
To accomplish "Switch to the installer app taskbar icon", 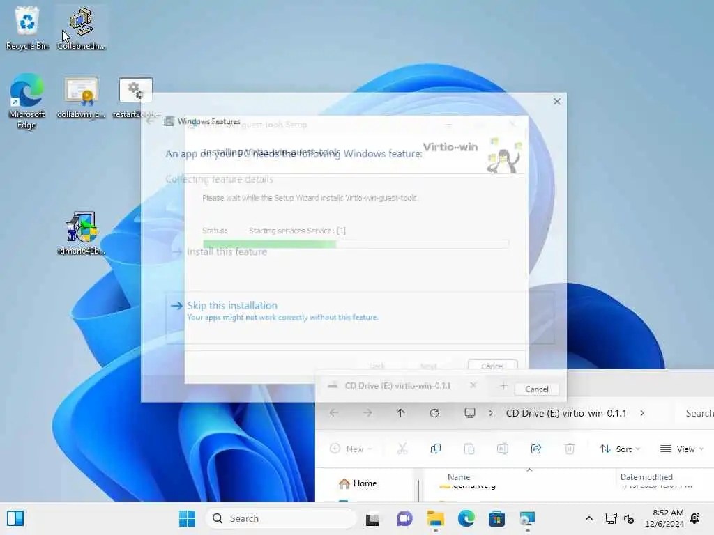I will (x=528, y=518).
